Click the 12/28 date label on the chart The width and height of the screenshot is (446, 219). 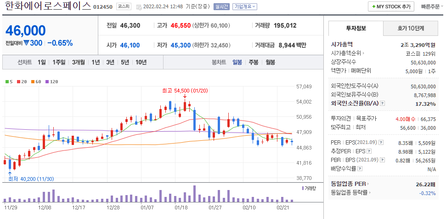(x=113, y=207)
